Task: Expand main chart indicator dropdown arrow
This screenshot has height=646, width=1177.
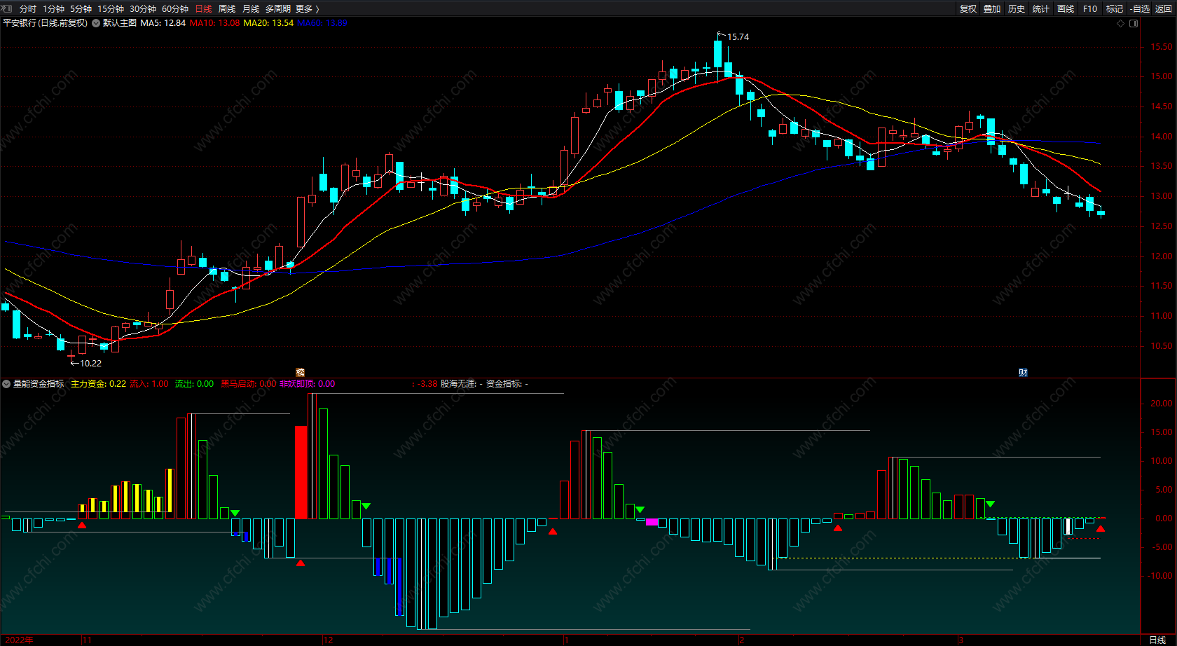Action: 96,23
